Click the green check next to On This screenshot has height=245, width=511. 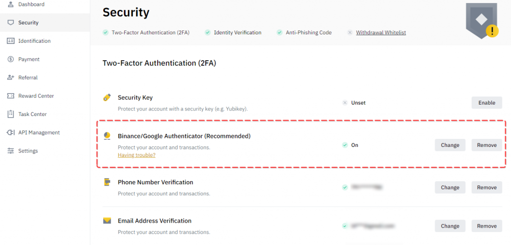pyautogui.click(x=345, y=145)
